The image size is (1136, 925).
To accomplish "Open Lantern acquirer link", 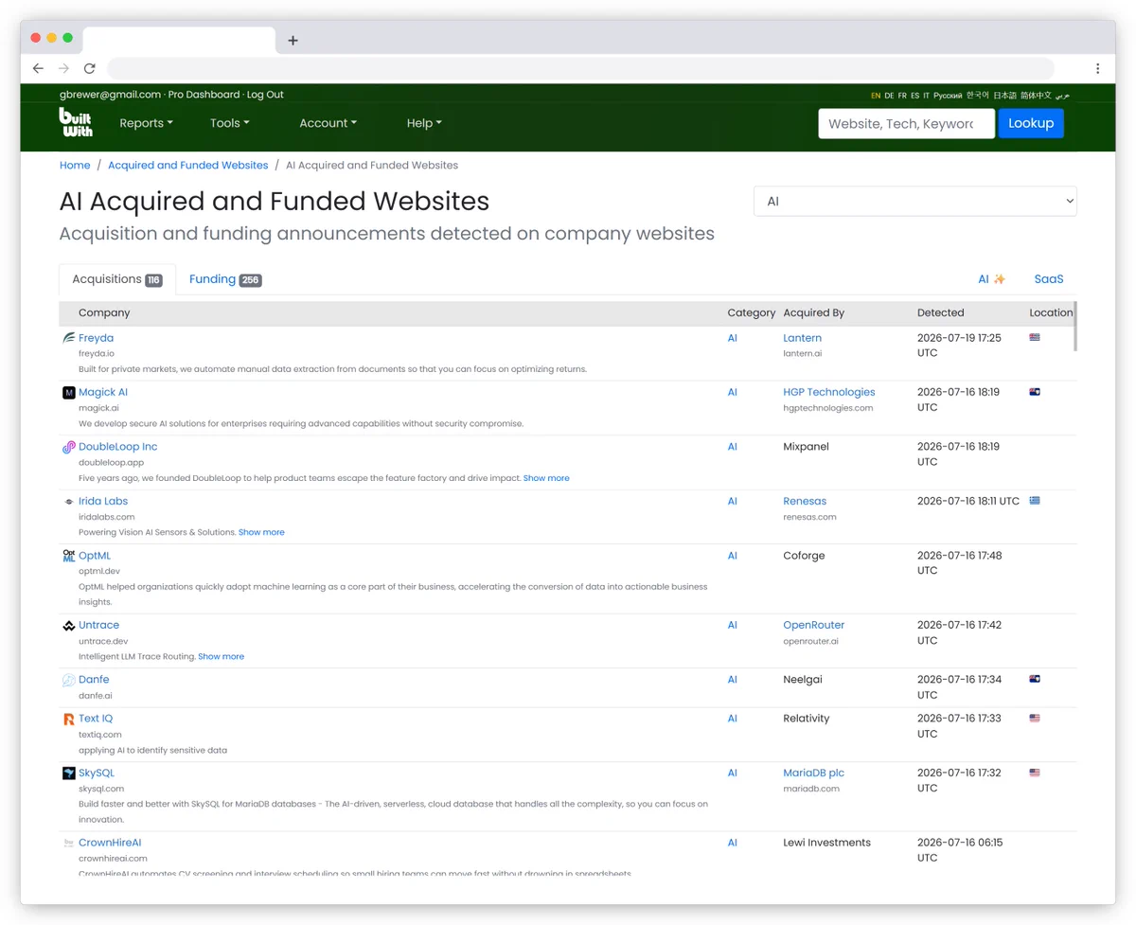I will [802, 338].
